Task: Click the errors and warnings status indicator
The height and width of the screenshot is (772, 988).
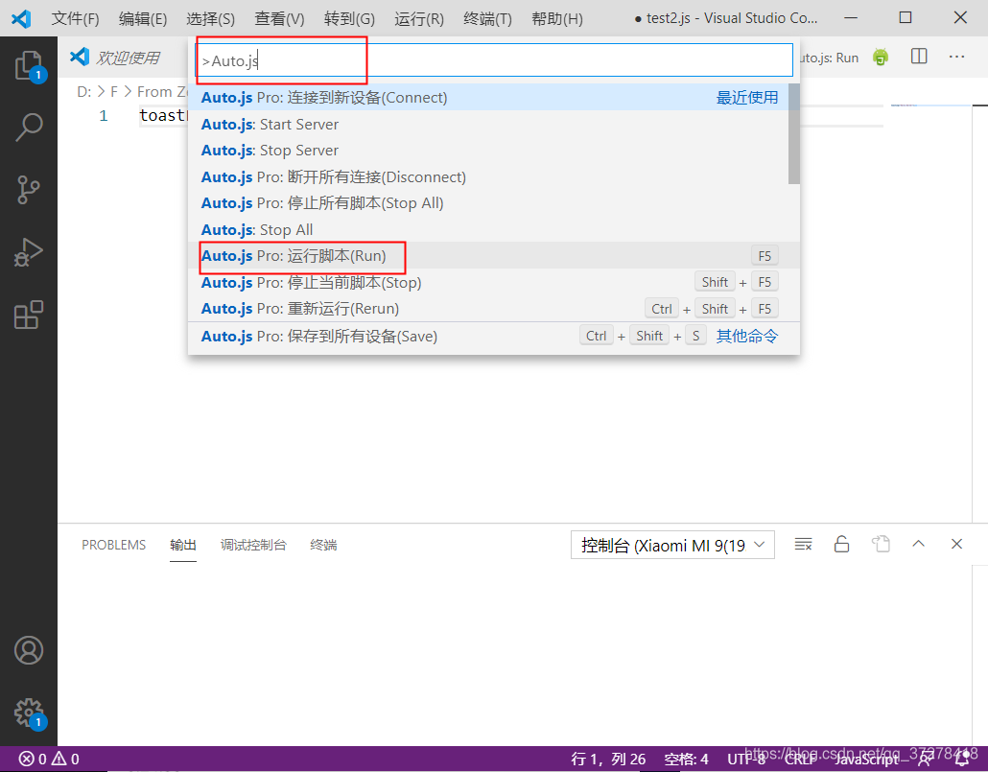Action: coord(49,759)
